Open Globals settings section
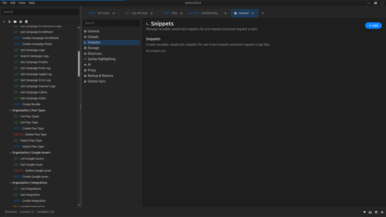Image resolution: width=386 pixels, height=217 pixels. pos(112,37)
